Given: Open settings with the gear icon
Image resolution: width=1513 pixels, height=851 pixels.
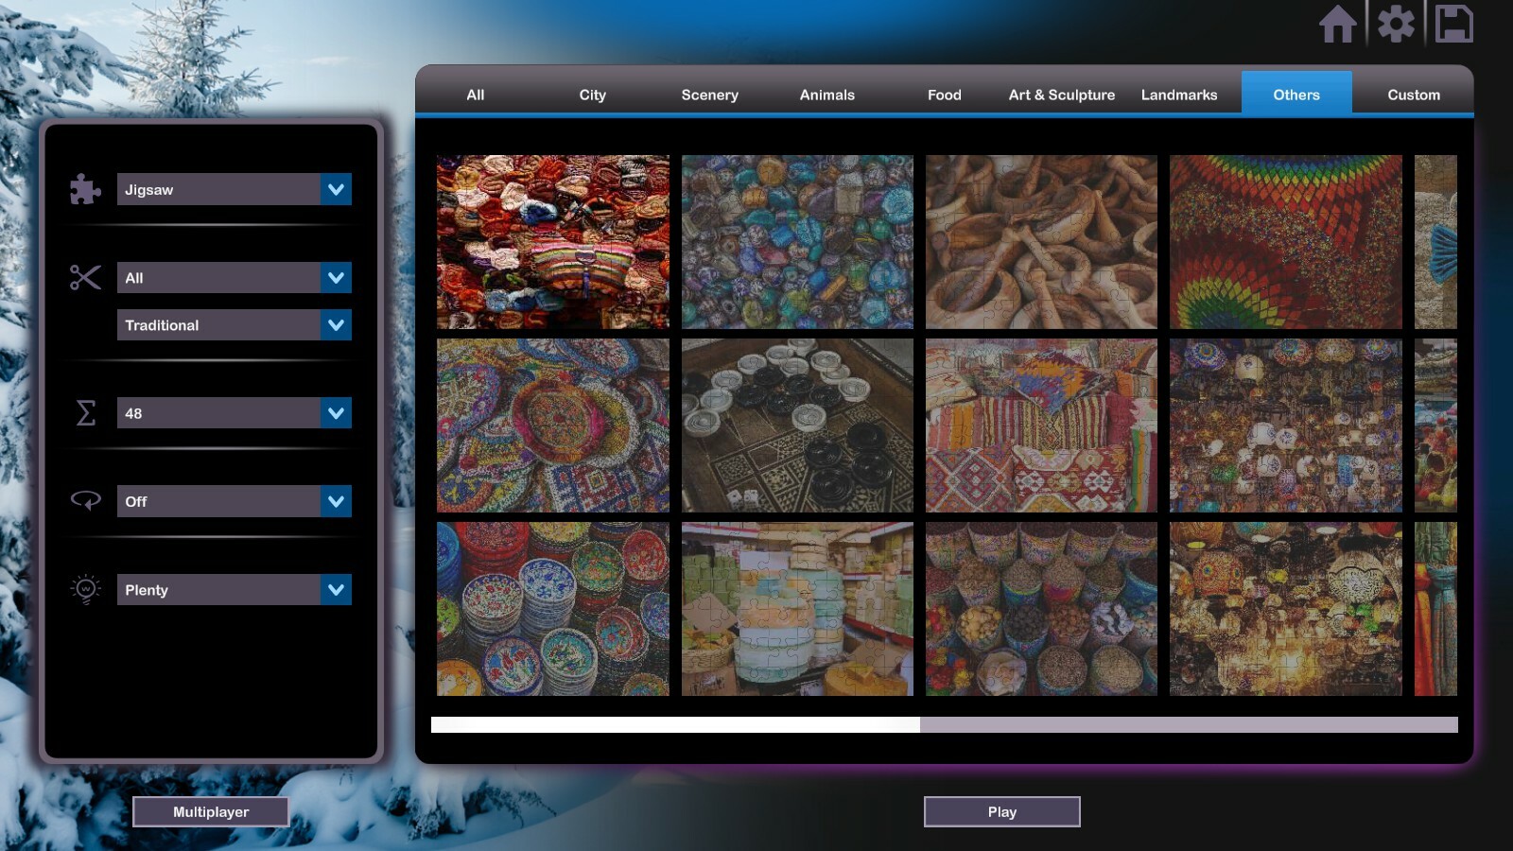Looking at the screenshot, I should coord(1396,25).
